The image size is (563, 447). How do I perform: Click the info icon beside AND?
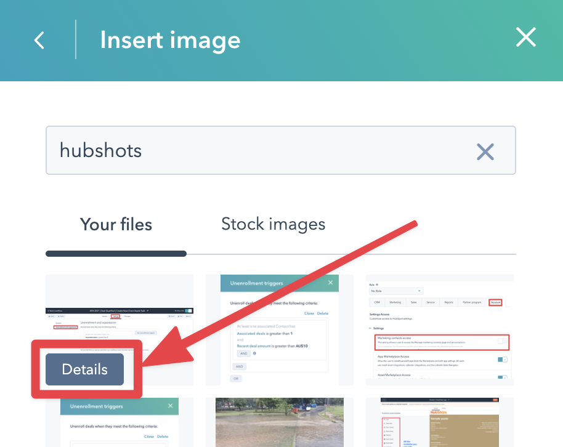tap(256, 354)
